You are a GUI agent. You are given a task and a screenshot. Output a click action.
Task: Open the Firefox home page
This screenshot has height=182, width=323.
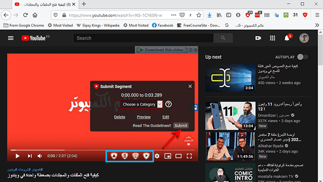[x=35, y=15]
